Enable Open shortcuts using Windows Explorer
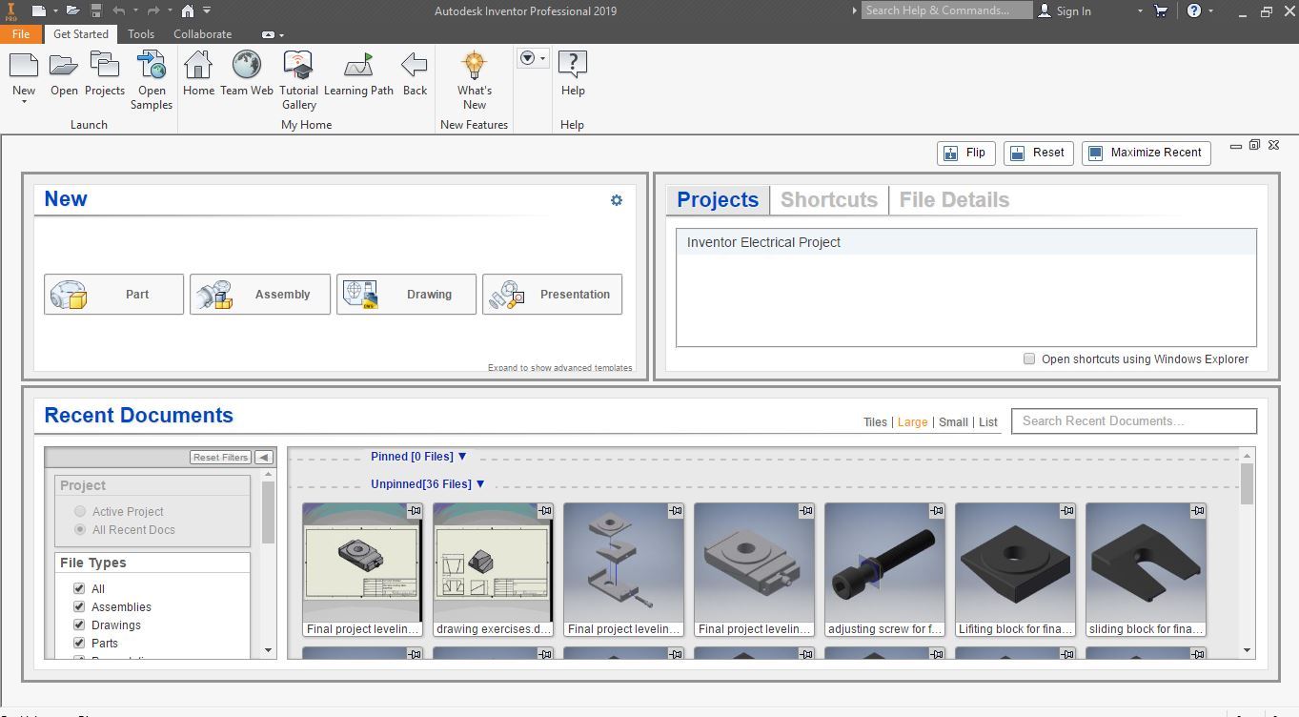The width and height of the screenshot is (1299, 717). pyautogui.click(x=1029, y=358)
